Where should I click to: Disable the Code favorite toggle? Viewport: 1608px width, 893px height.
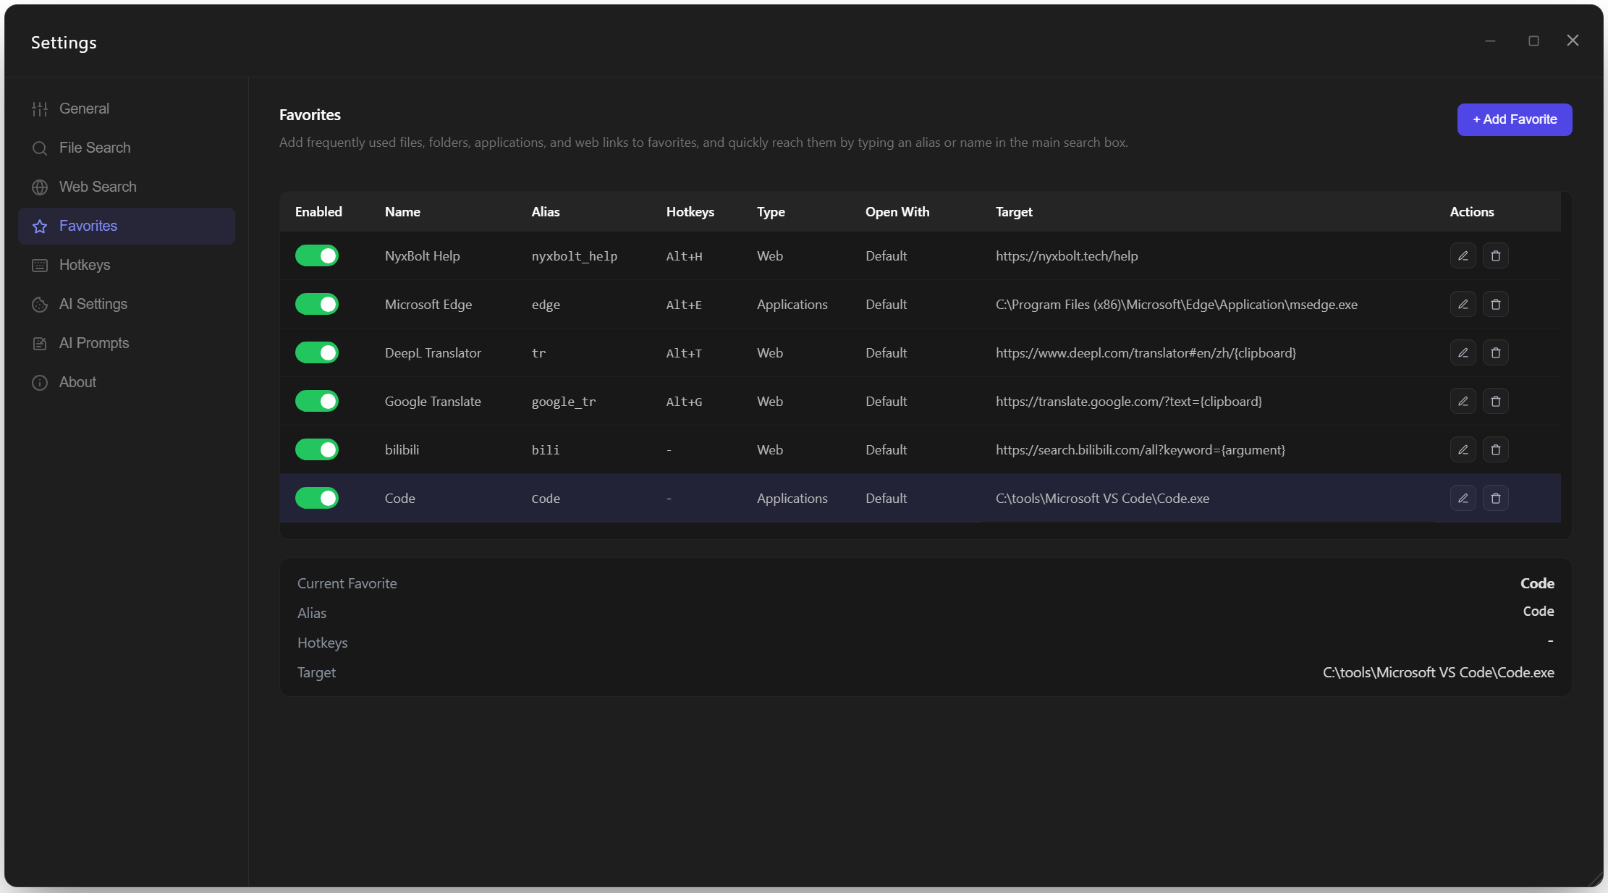[317, 499]
